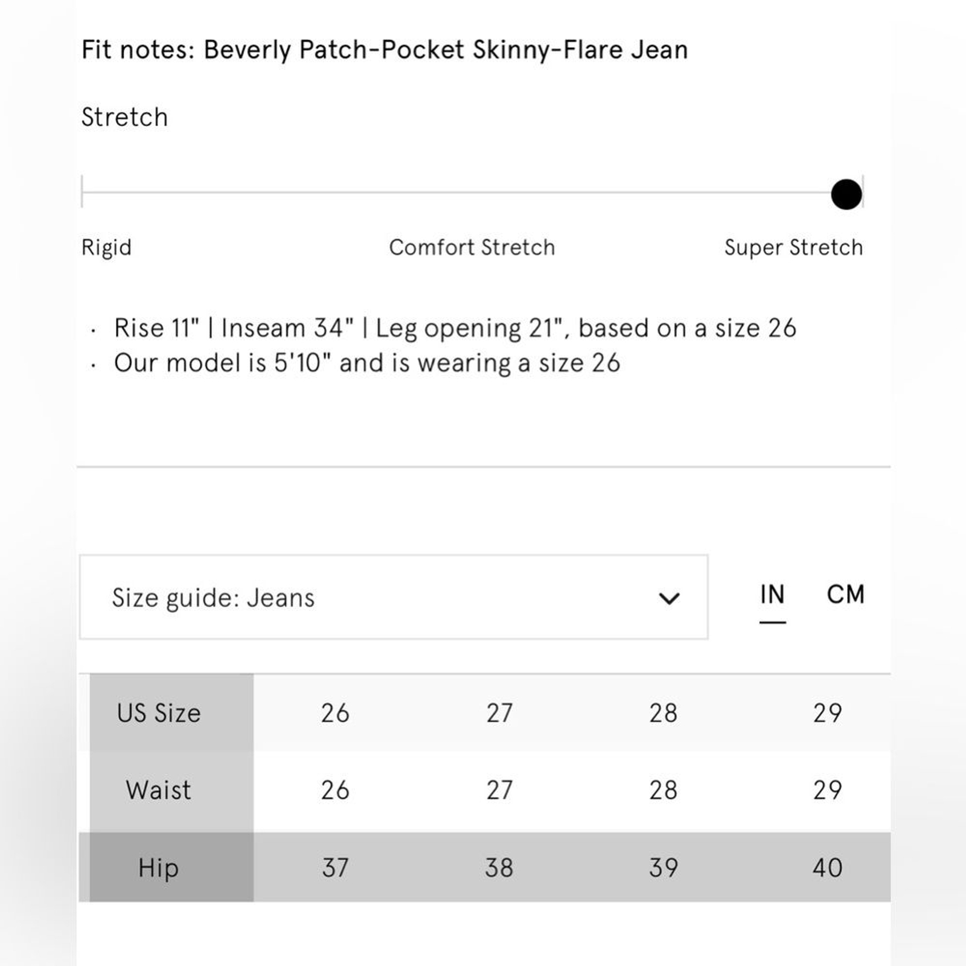Click the Rise and Inseam measurement line

[x=455, y=328]
